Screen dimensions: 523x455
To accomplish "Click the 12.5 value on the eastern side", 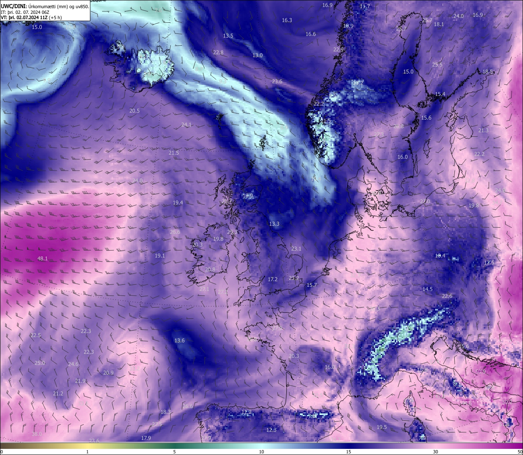I will point(489,263).
